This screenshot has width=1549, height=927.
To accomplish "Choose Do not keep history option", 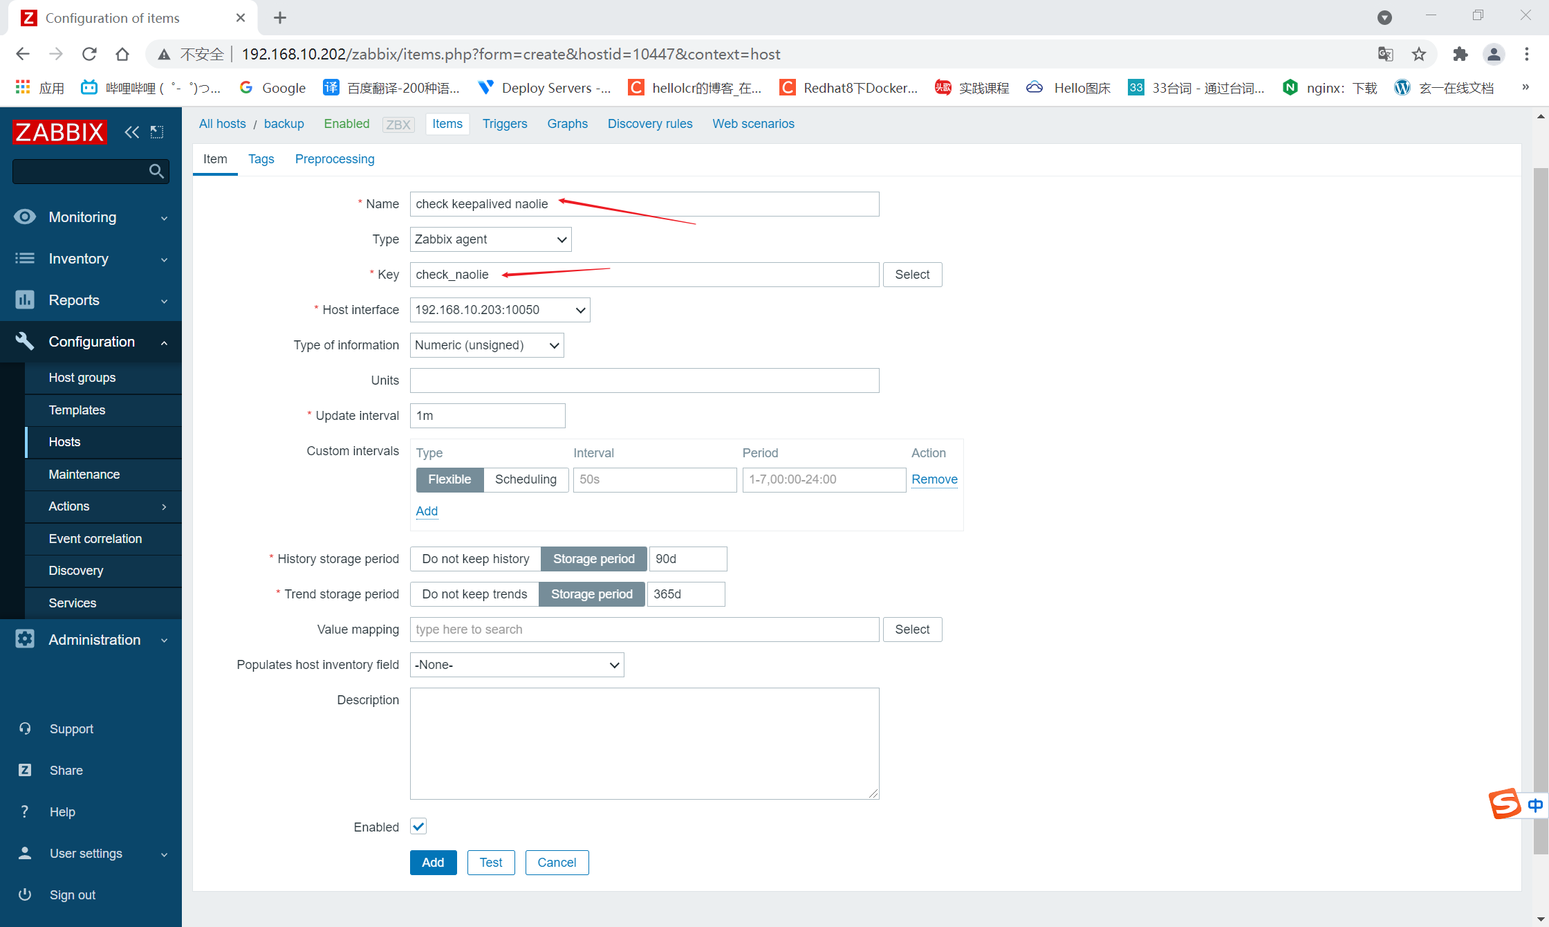I will (x=475, y=559).
